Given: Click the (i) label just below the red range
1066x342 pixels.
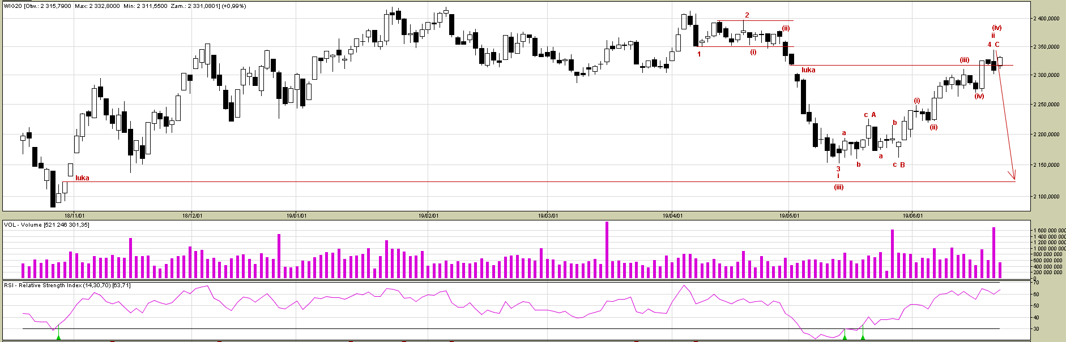Looking at the screenshot, I should (753, 52).
